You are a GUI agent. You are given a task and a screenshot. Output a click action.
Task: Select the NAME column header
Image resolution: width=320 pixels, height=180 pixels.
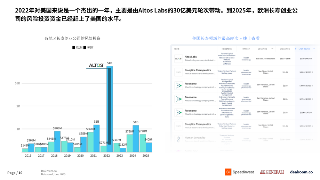177,49
